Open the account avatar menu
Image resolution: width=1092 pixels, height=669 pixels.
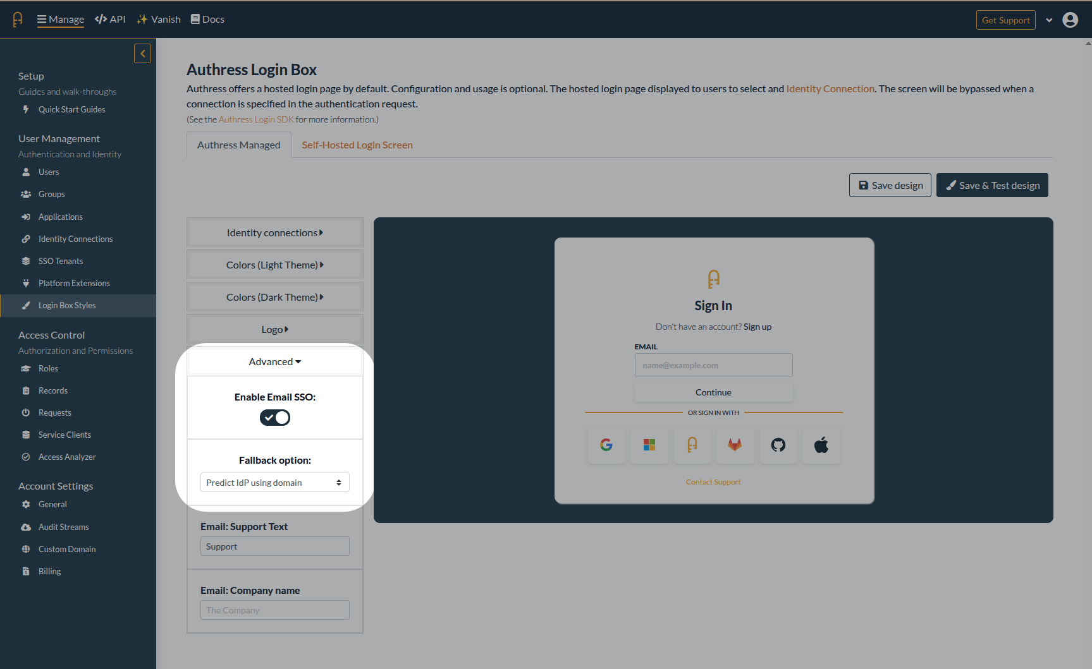click(x=1070, y=20)
